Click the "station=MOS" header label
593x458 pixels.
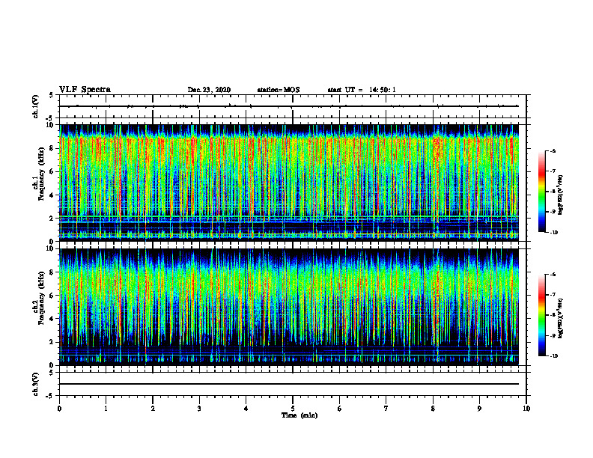click(279, 90)
